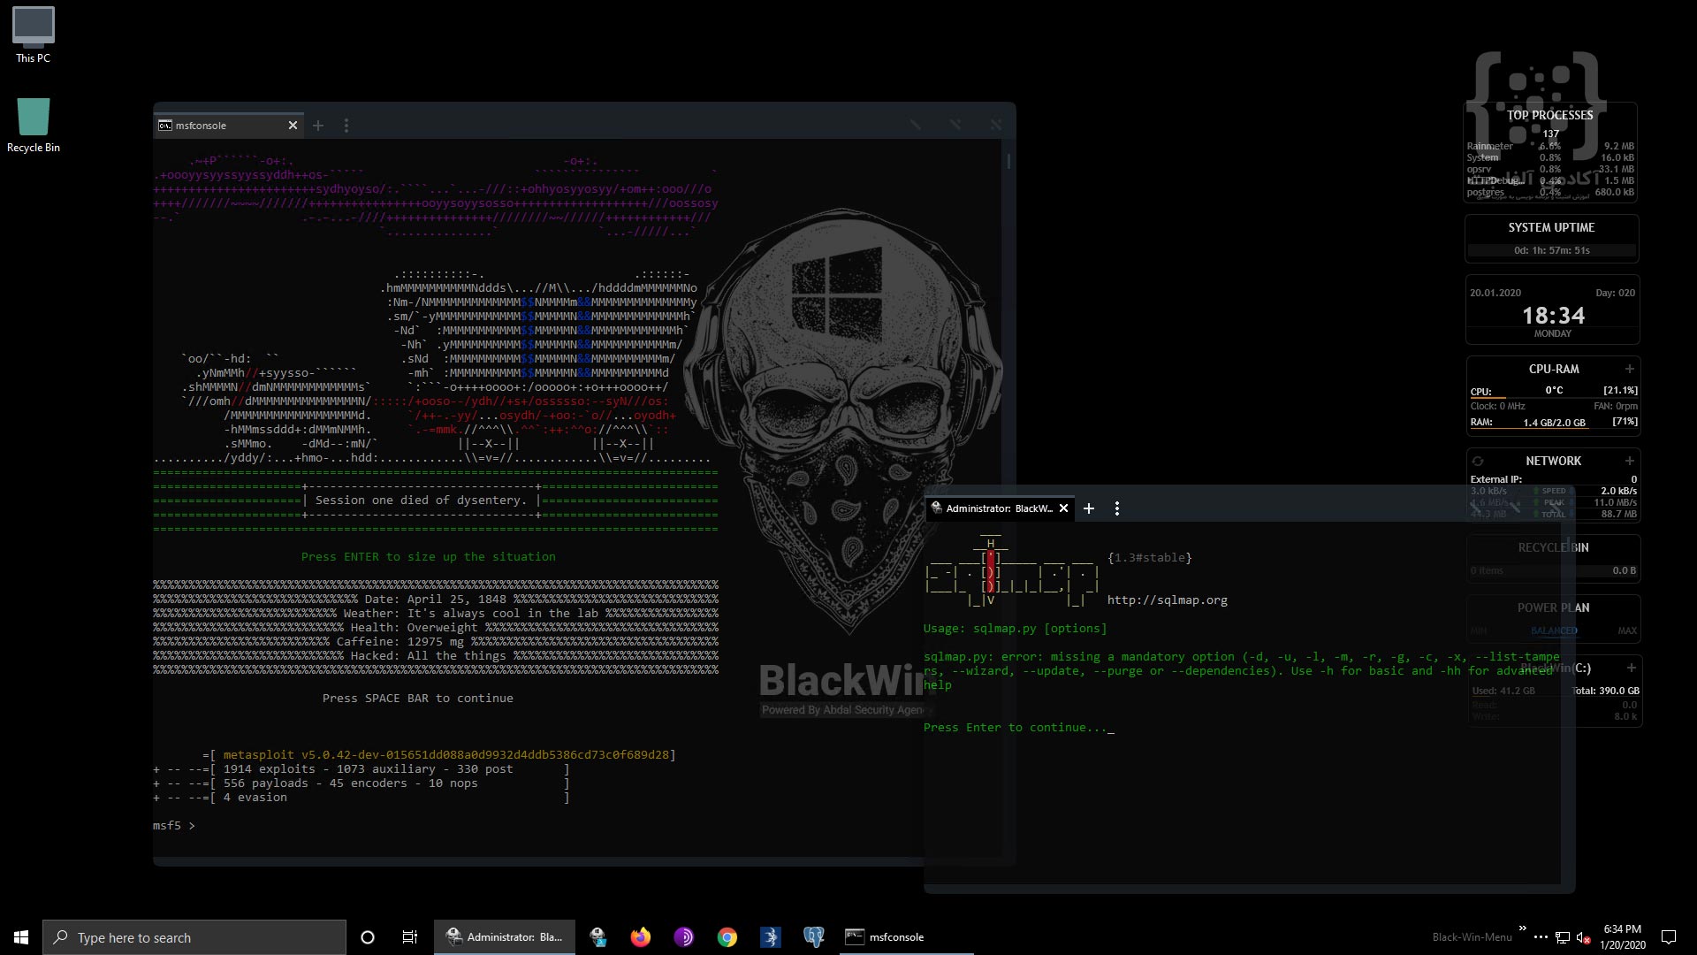Image resolution: width=1697 pixels, height=955 pixels.
Task: Open the taskbar clock and date
Action: pyautogui.click(x=1622, y=937)
